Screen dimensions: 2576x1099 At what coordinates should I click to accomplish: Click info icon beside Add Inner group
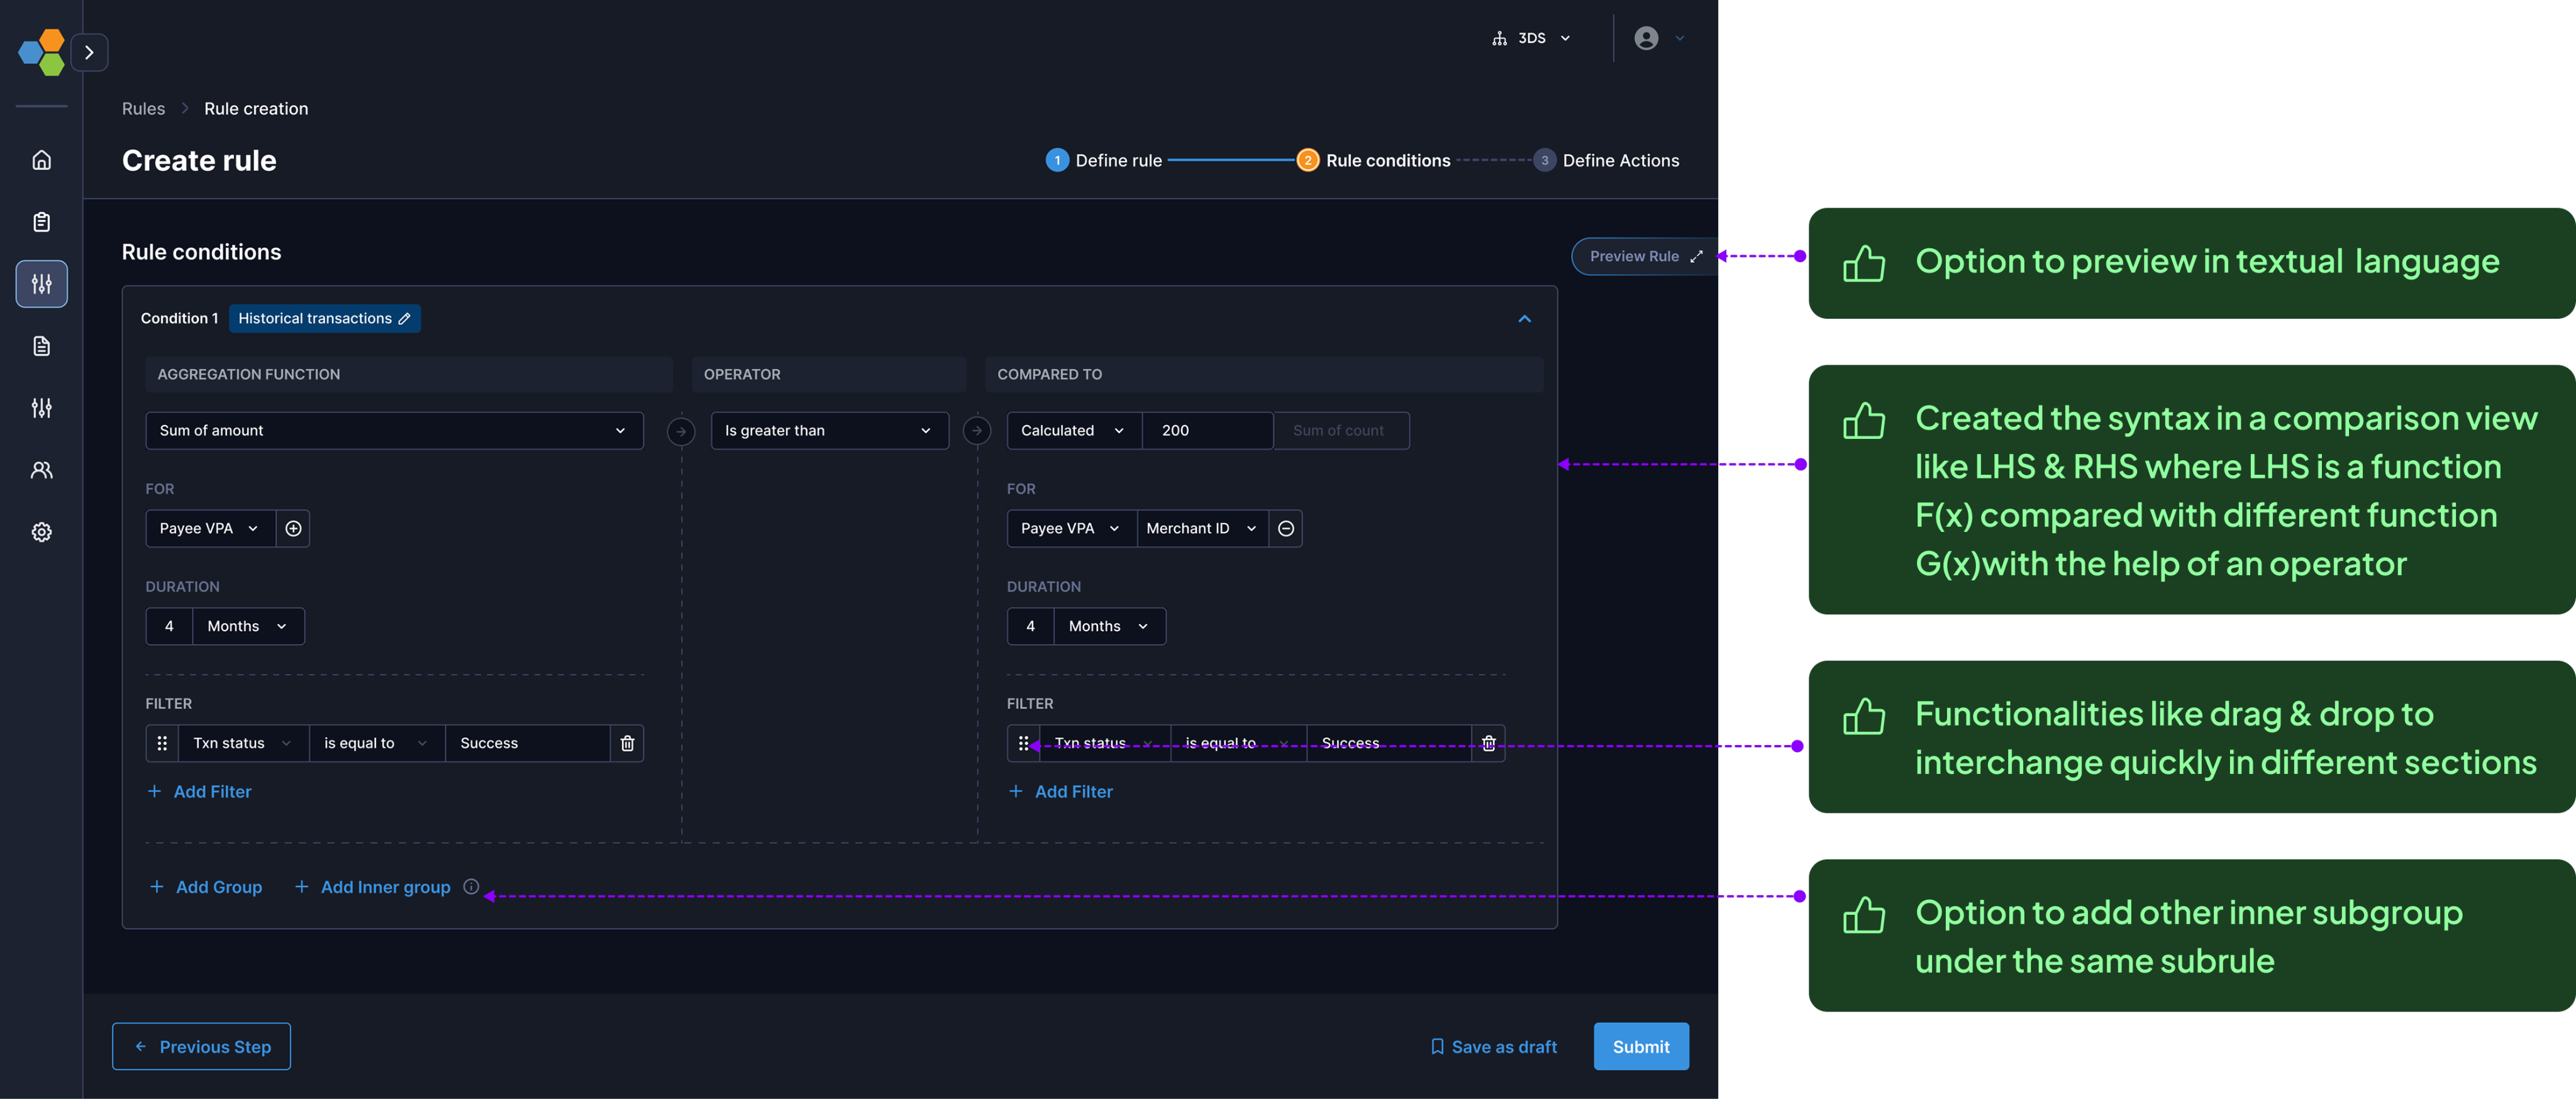pyautogui.click(x=471, y=887)
